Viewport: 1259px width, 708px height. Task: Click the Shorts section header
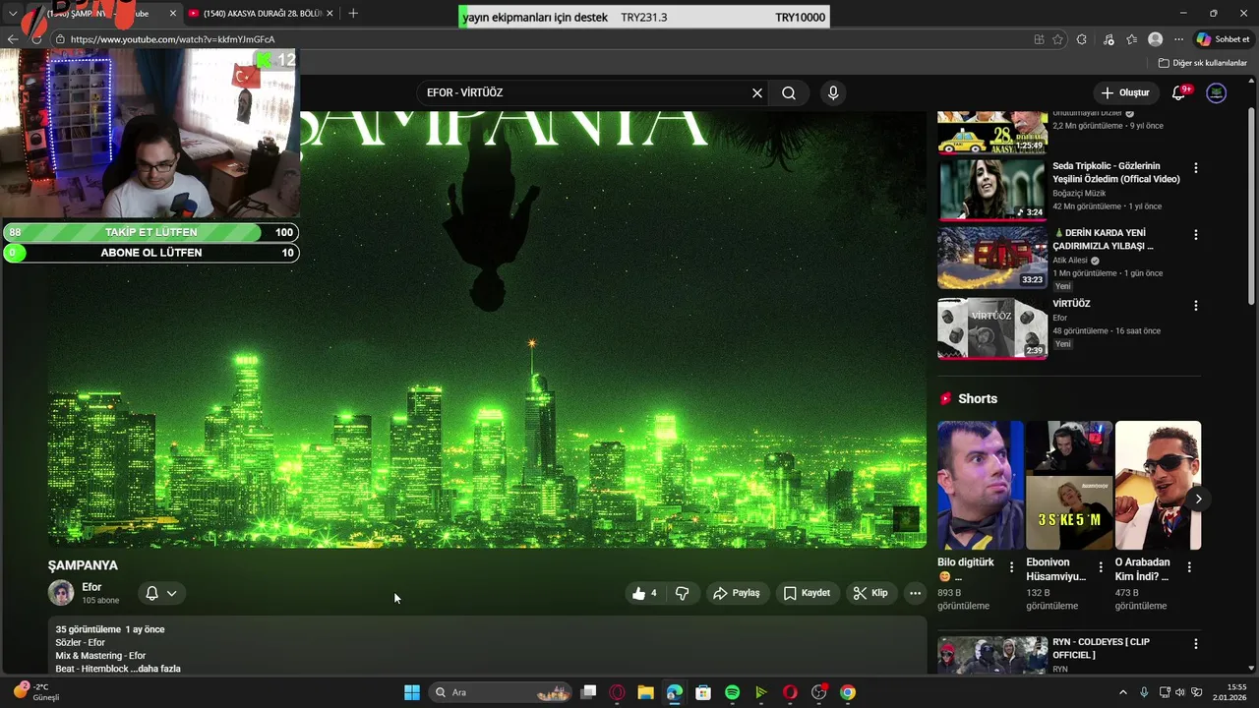(977, 398)
